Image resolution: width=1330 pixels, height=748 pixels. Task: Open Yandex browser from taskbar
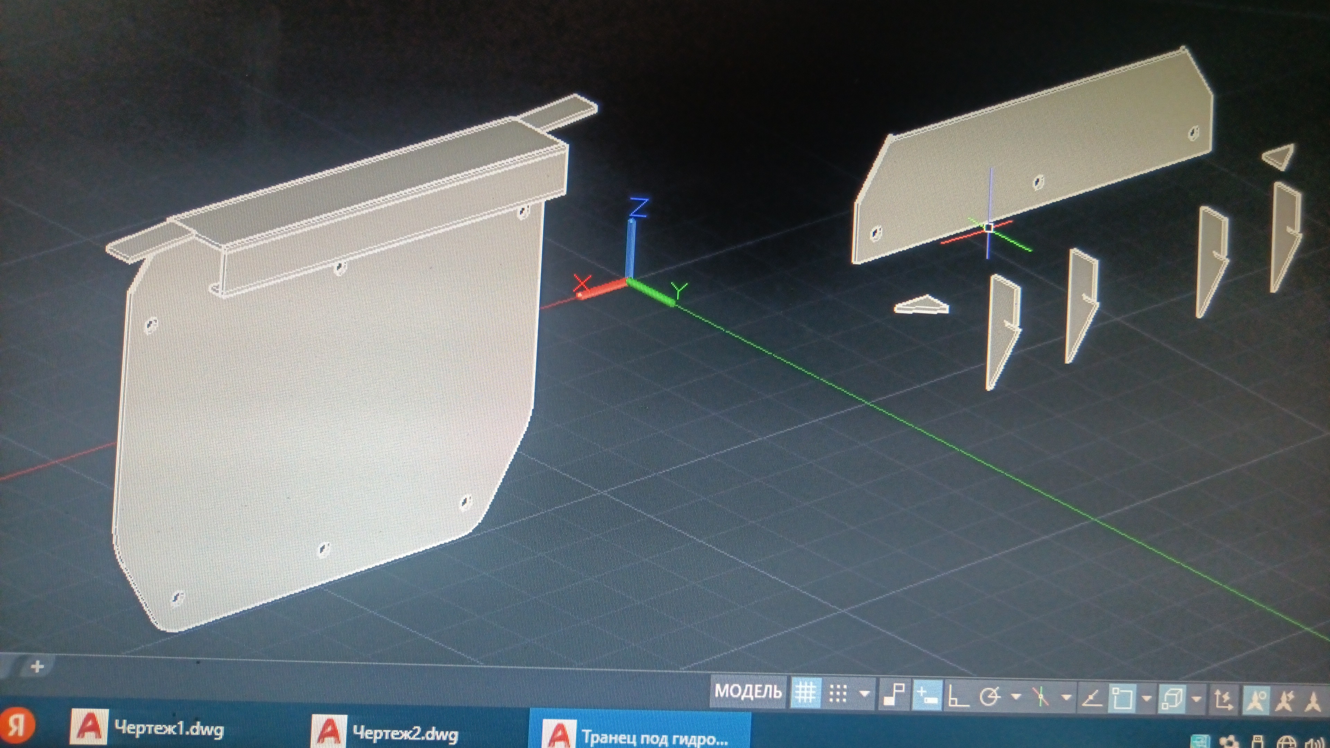[x=18, y=726]
